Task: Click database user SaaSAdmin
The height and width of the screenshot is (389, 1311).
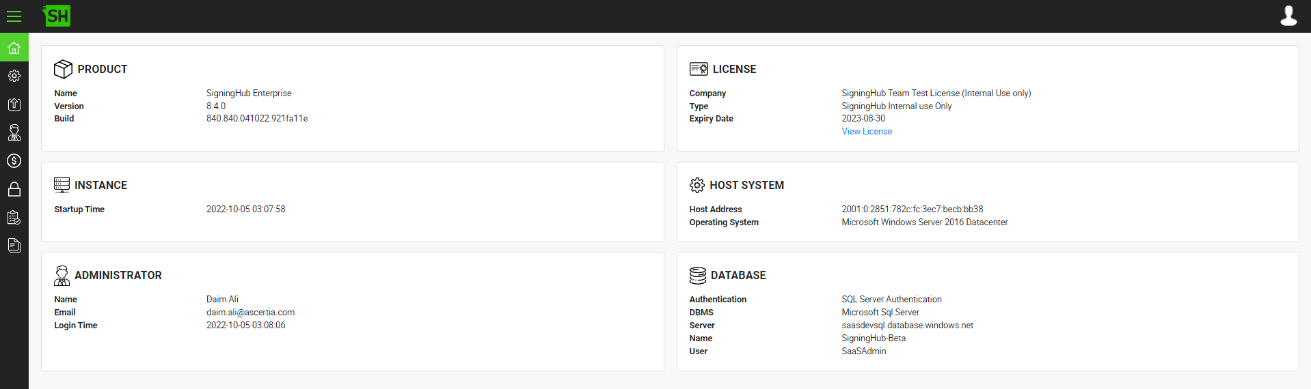Action: click(x=864, y=351)
